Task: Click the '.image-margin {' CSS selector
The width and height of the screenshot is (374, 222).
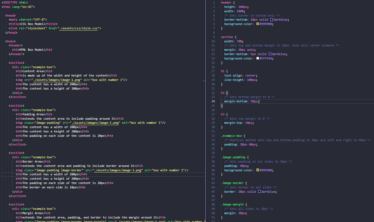Action: 234,204
